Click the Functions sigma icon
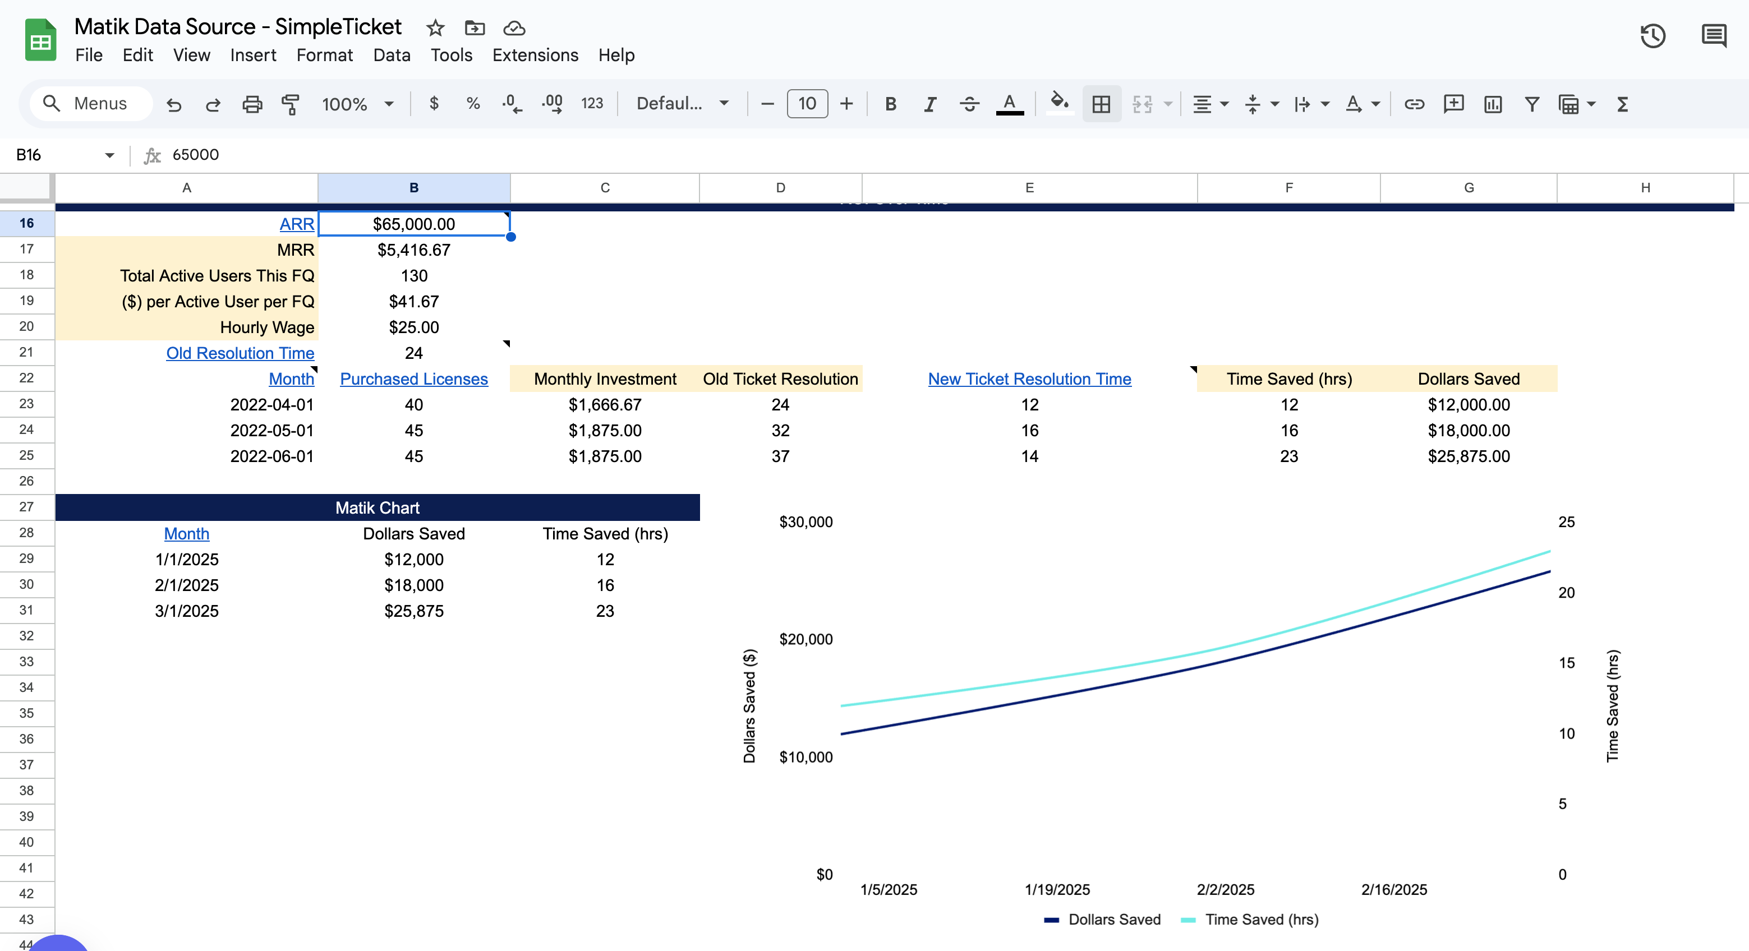This screenshot has height=951, width=1749. click(1623, 104)
